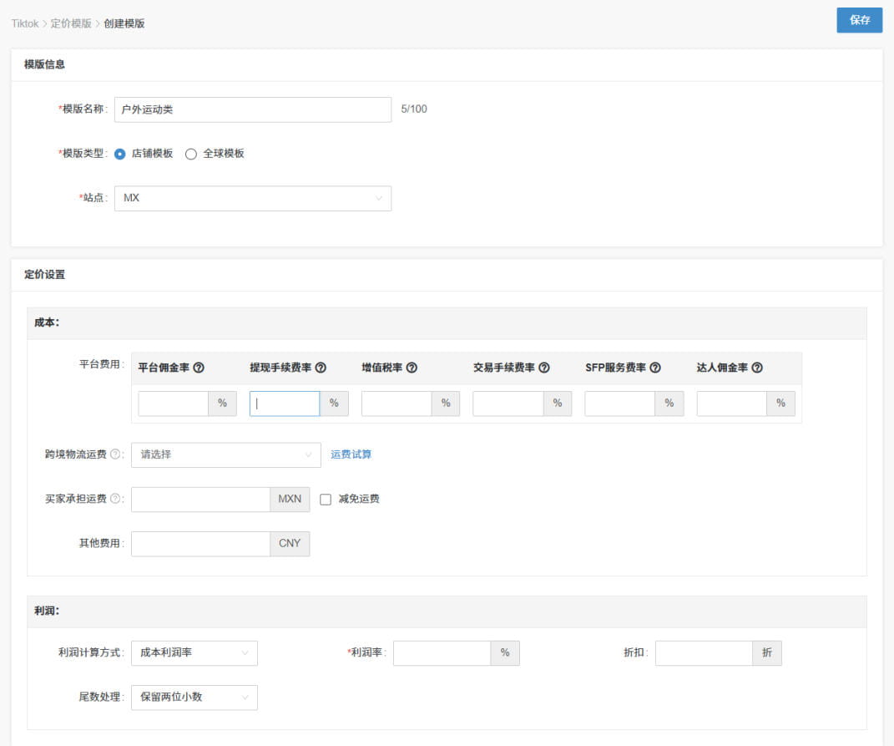The image size is (894, 746).
Task: Expand the 利润计算方式 成本利润率 dropdown
Action: click(x=194, y=653)
